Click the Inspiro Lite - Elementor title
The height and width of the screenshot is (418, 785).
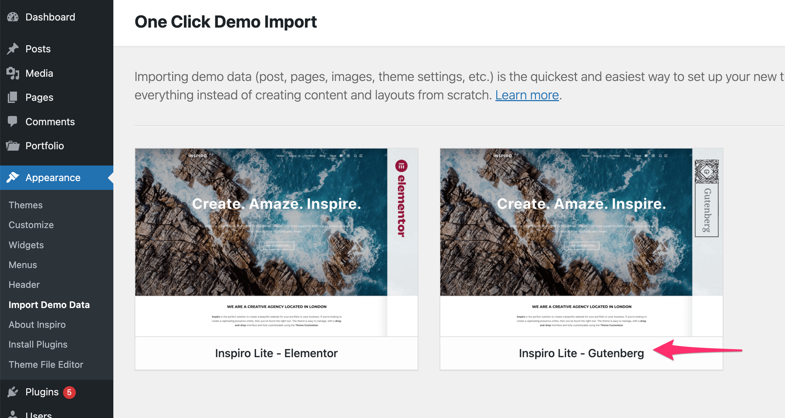[276, 353]
